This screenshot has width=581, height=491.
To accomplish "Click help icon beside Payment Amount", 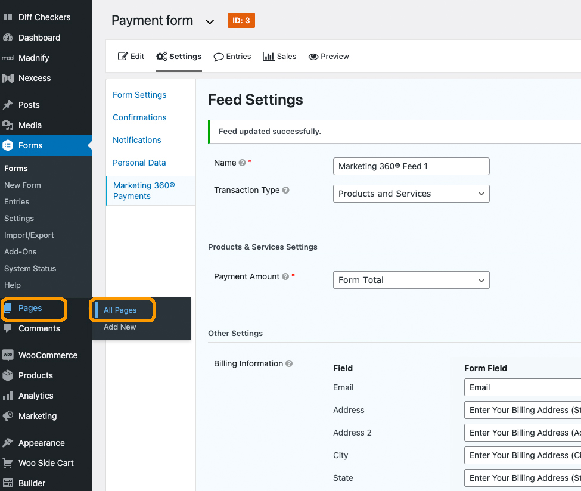I will pos(285,276).
